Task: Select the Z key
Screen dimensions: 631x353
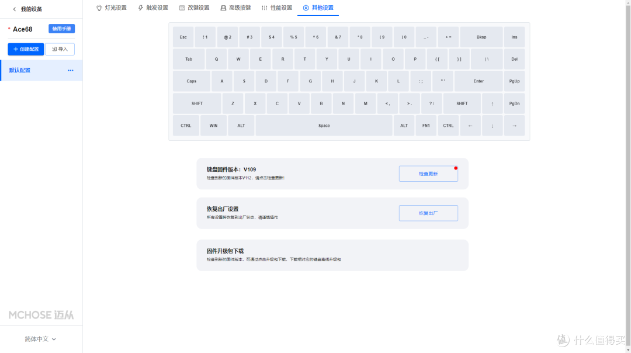Action: tap(233, 103)
